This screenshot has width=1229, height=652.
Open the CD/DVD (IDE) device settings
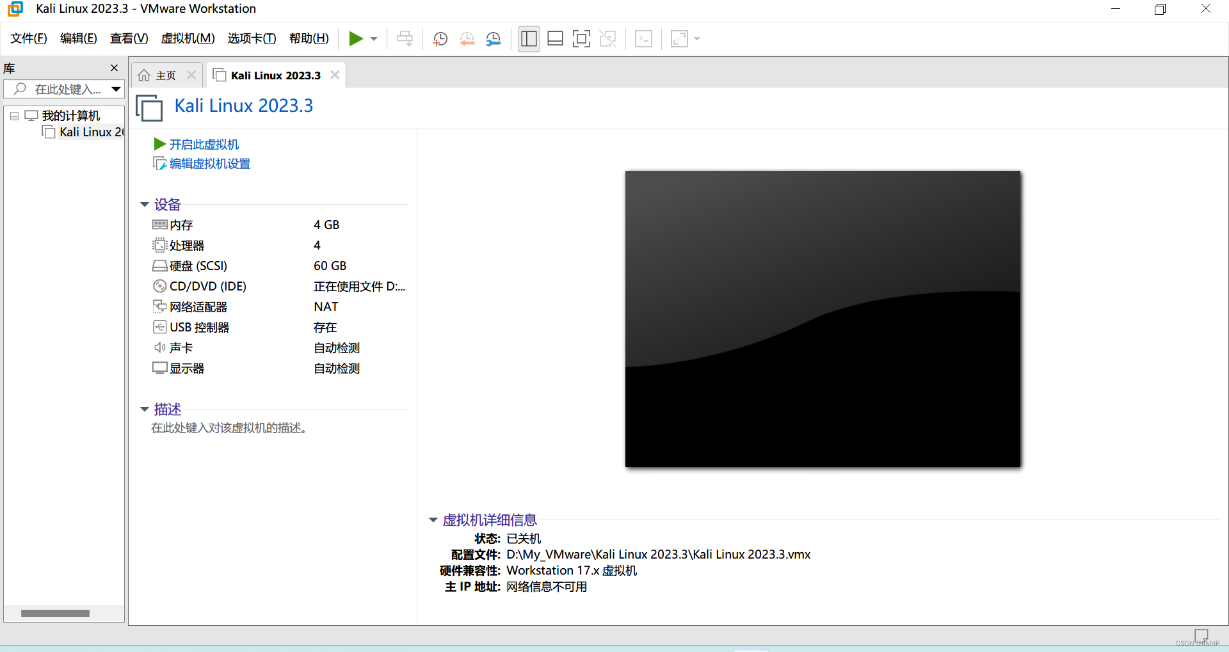coord(207,286)
